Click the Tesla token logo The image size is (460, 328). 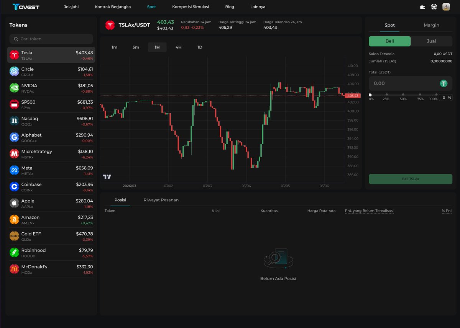pos(14,55)
